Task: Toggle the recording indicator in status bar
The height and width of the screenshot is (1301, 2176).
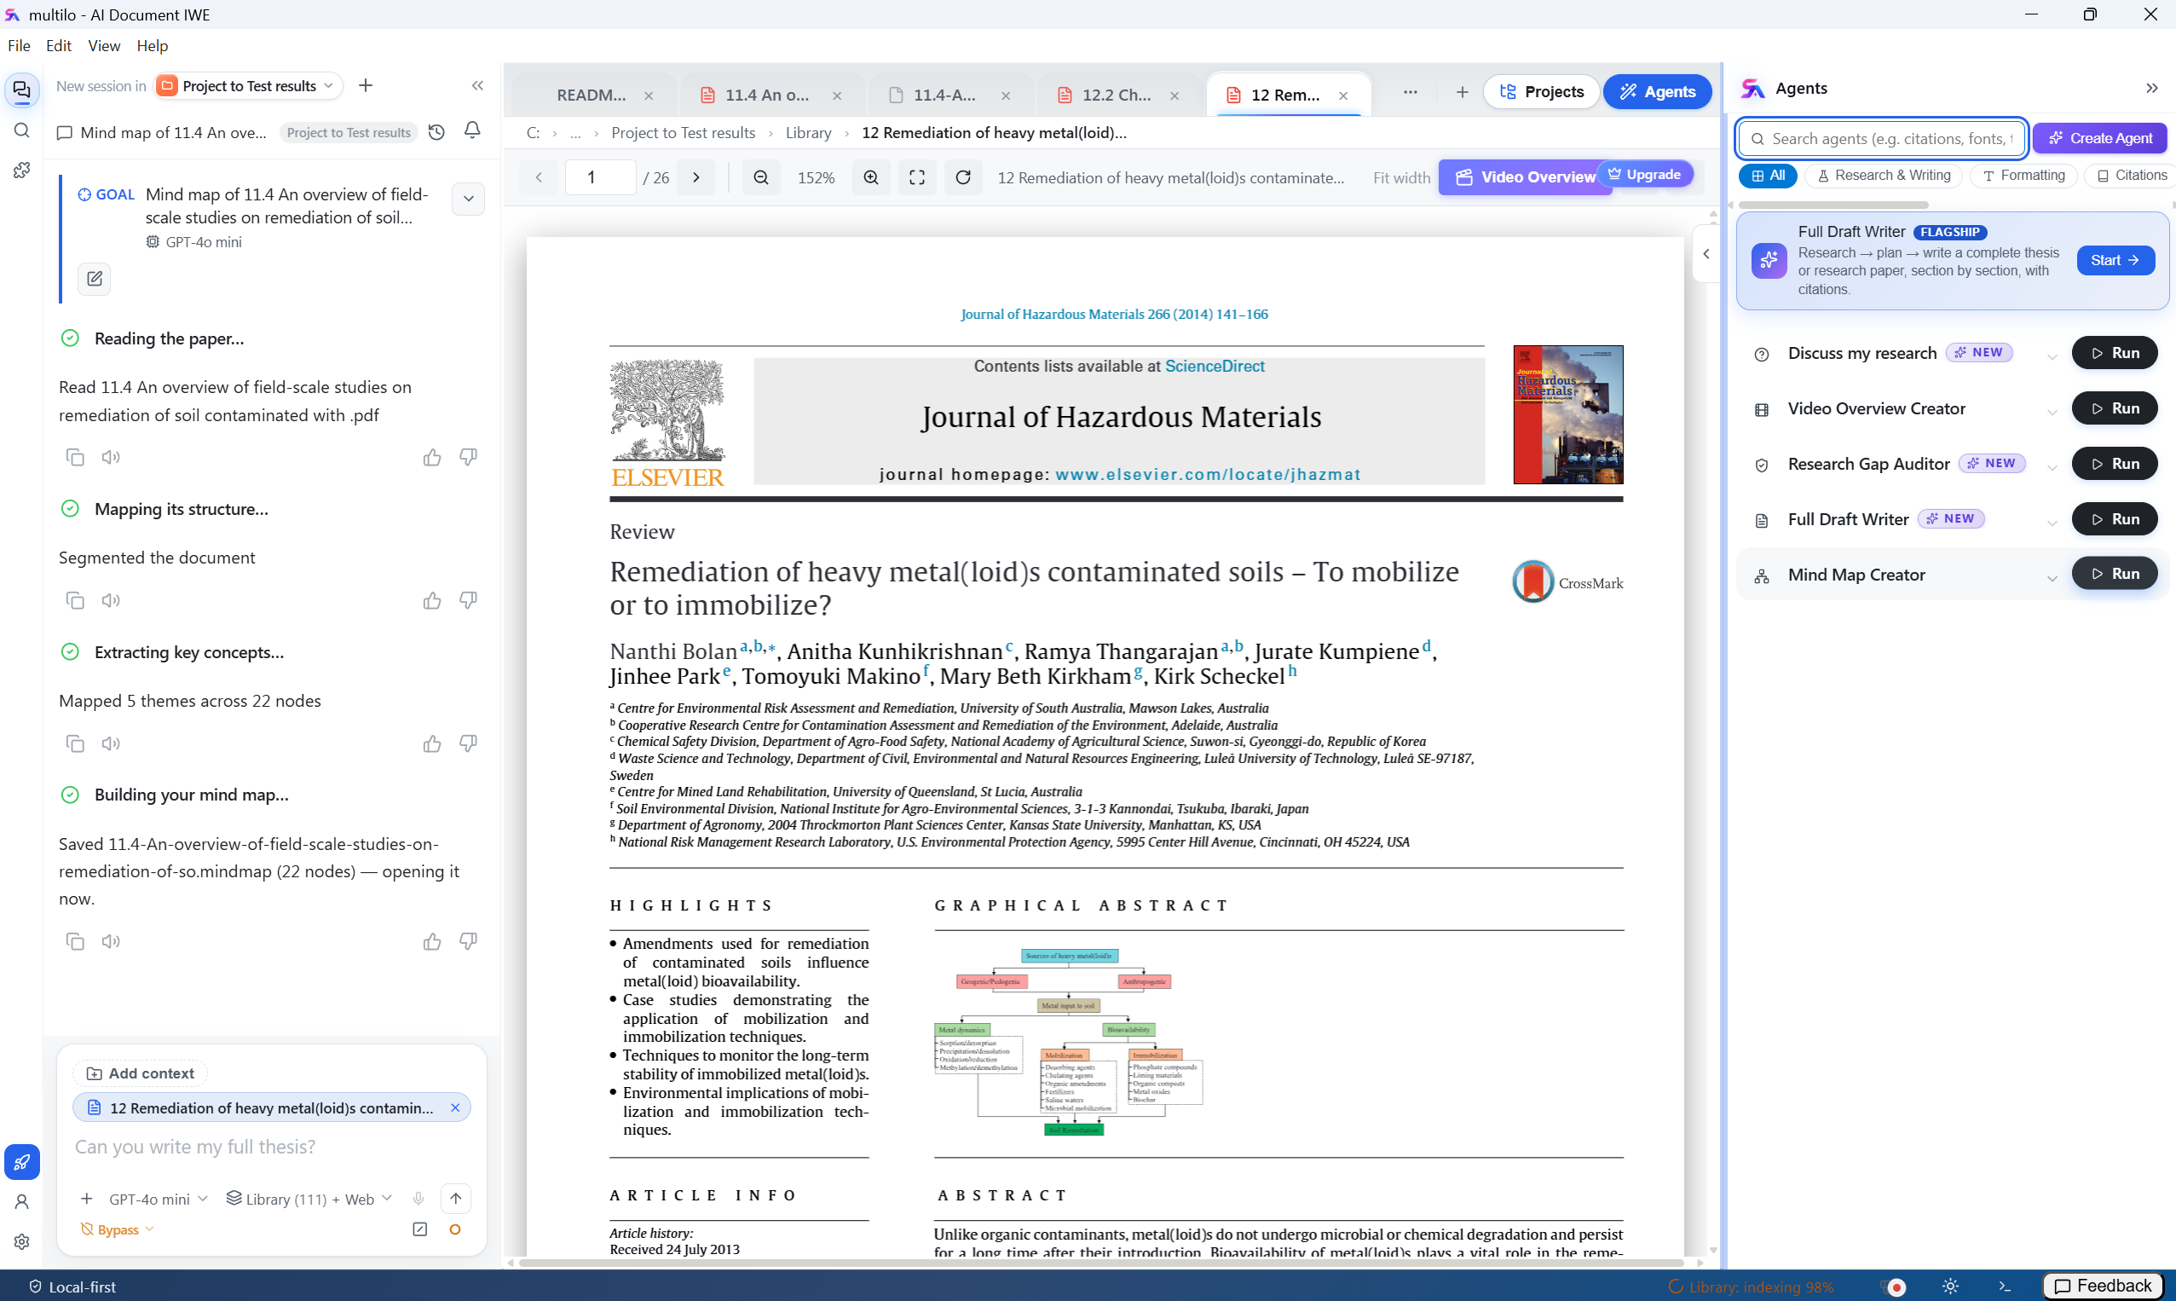Action: [1896, 1287]
